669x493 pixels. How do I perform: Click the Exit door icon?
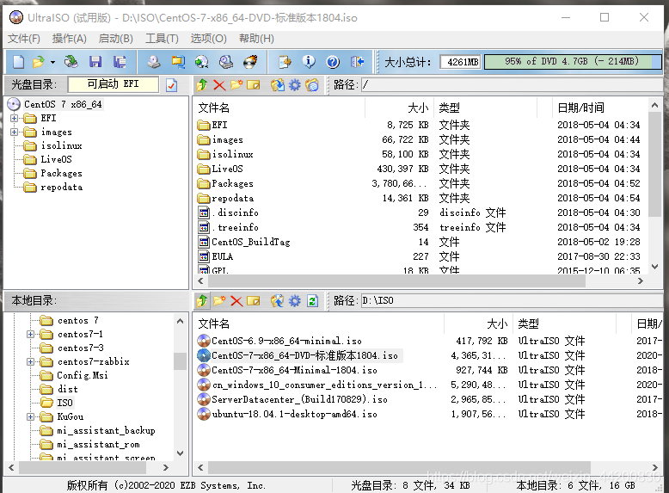[x=357, y=62]
